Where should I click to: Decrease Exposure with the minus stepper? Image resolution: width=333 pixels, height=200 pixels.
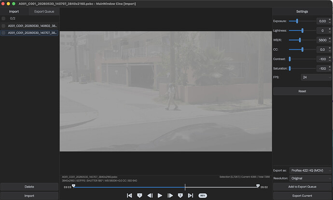click(330, 23)
